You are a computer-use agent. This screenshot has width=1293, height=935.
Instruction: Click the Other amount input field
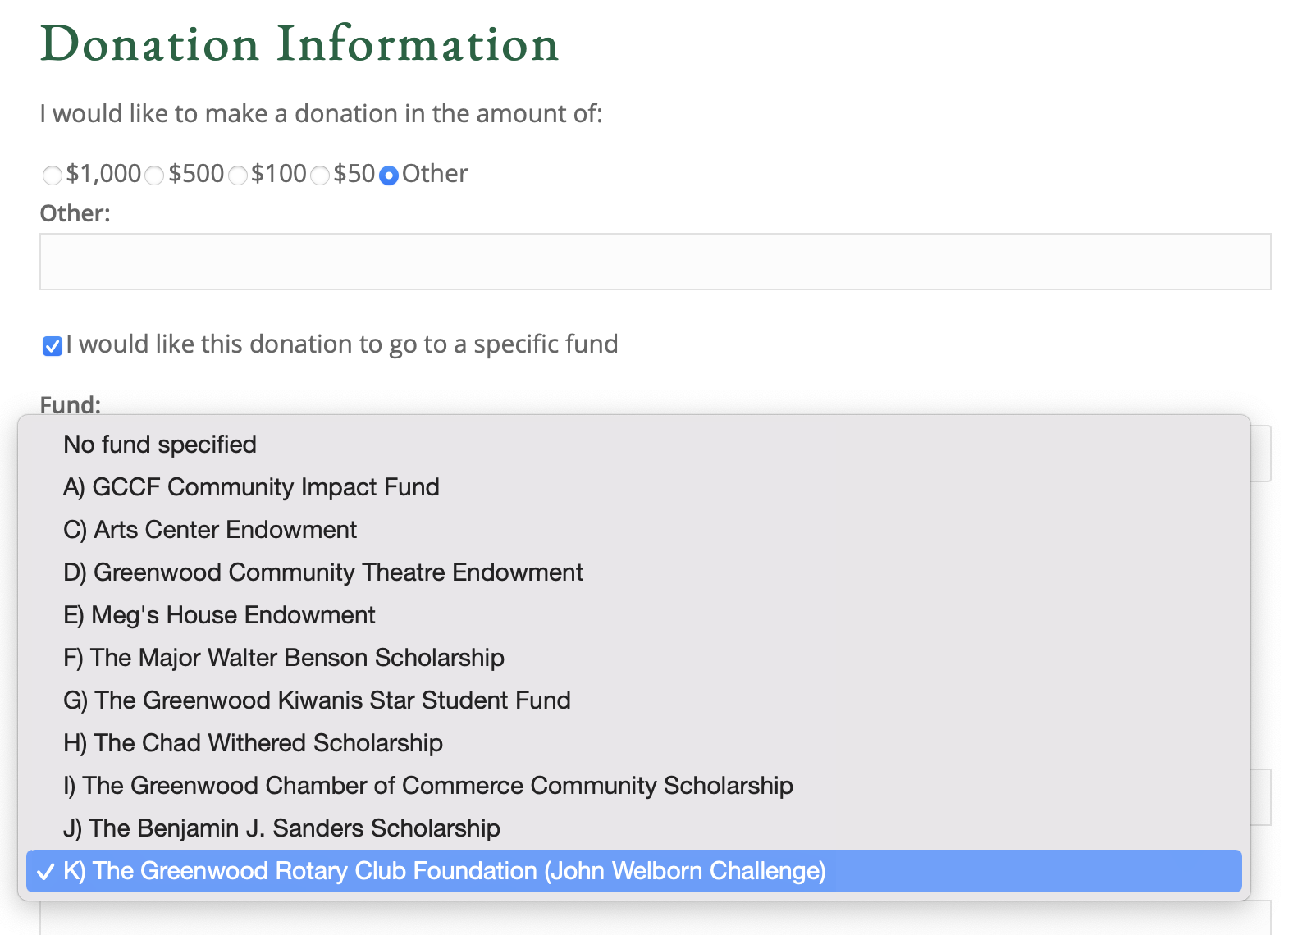pos(656,262)
